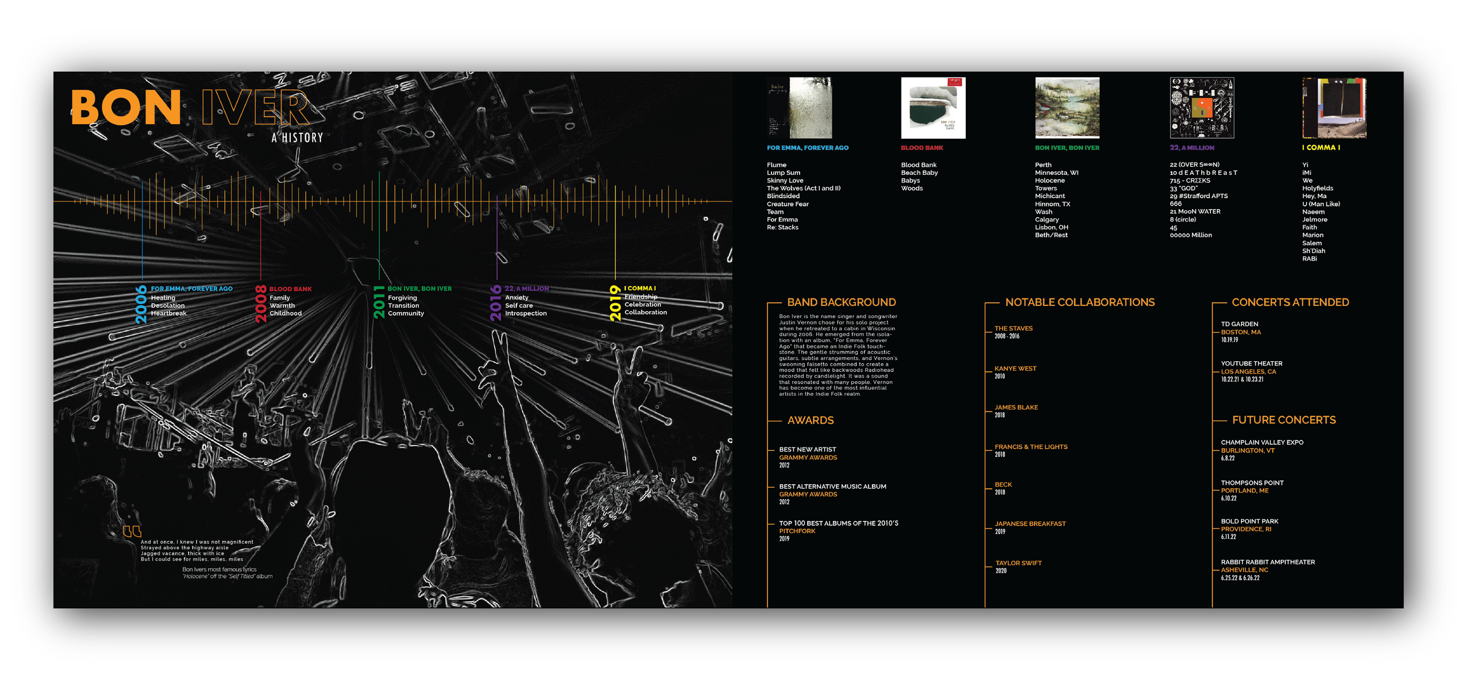Click 22, A MILLION title under its cover
1457x680 pixels.
click(x=1192, y=148)
